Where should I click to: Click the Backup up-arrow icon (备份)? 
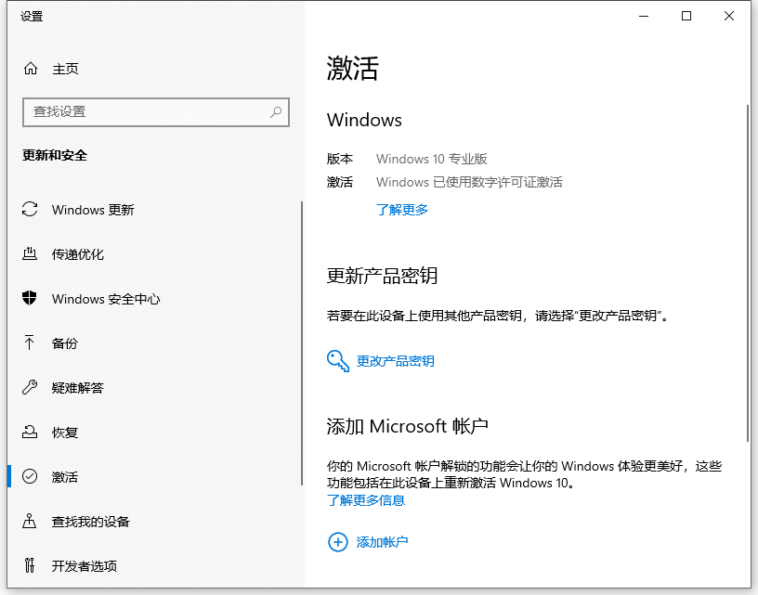[x=29, y=343]
